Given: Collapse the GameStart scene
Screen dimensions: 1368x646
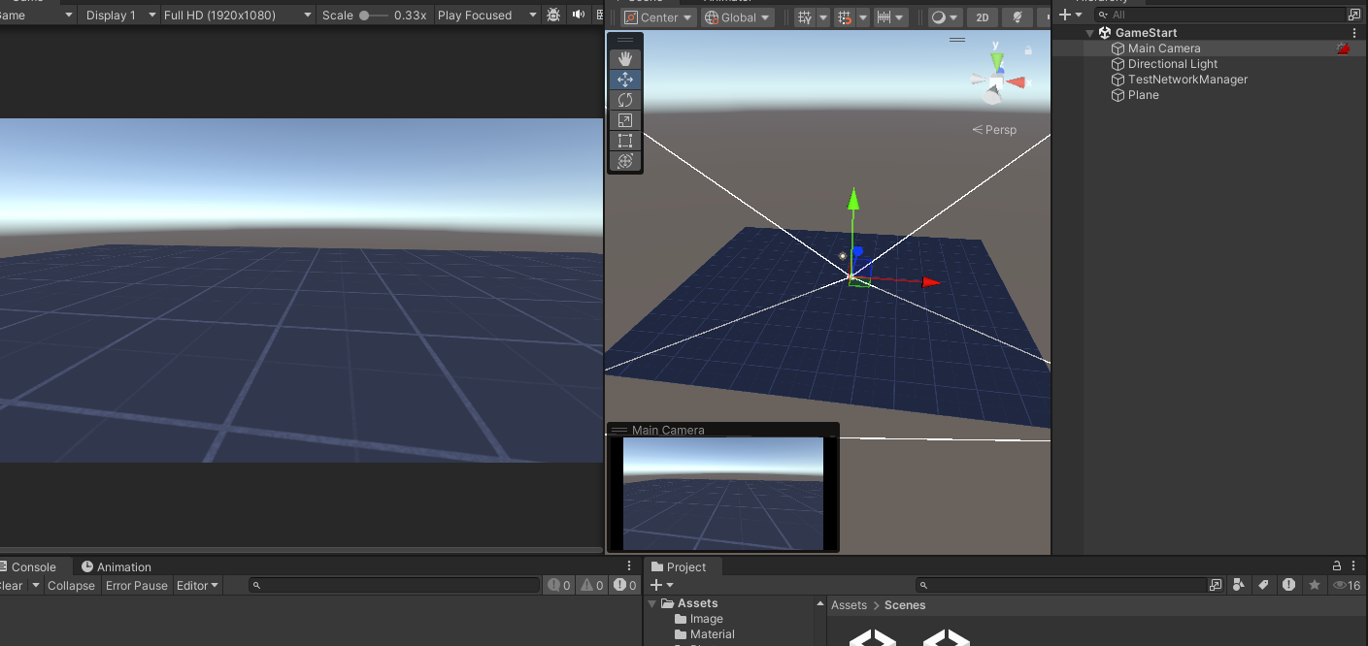Looking at the screenshot, I should (x=1090, y=33).
